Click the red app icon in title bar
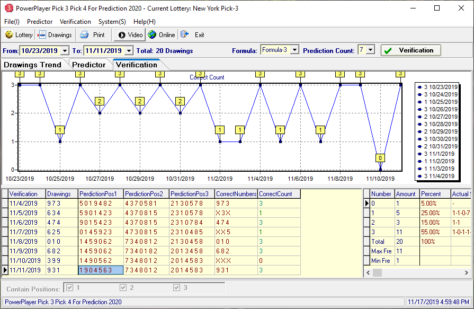The image size is (474, 309). [9, 8]
